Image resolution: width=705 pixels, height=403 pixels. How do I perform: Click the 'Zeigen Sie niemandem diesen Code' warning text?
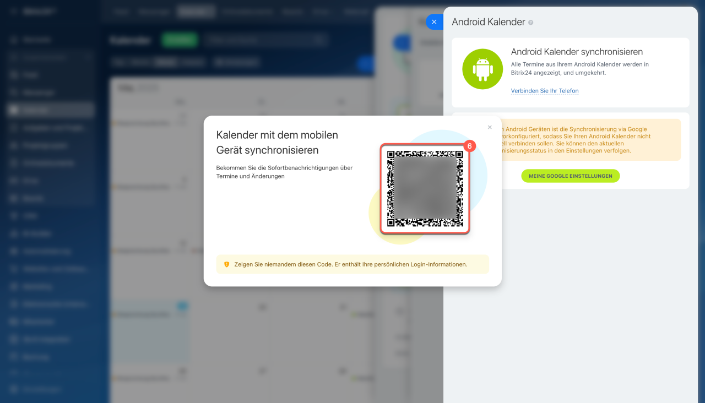tap(350, 264)
